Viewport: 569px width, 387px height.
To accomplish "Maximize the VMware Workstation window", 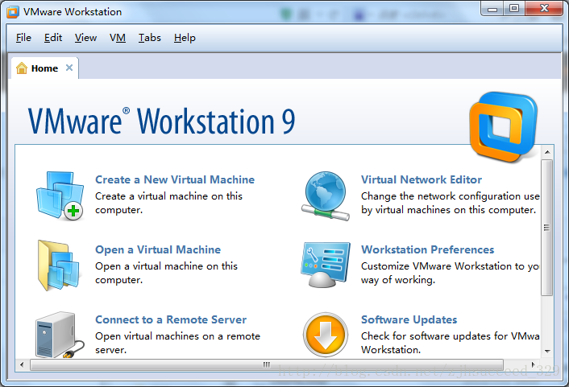I will pyautogui.click(x=514, y=8).
